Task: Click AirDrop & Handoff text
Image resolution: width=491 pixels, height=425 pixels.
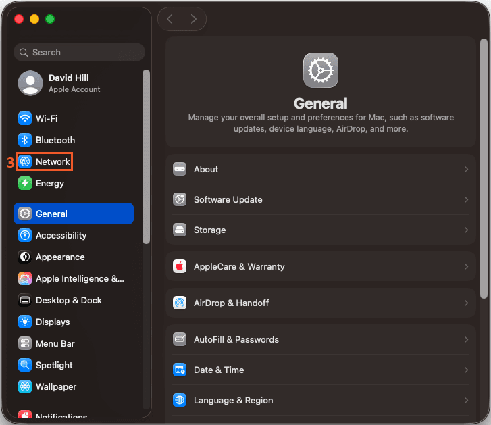Action: (231, 303)
